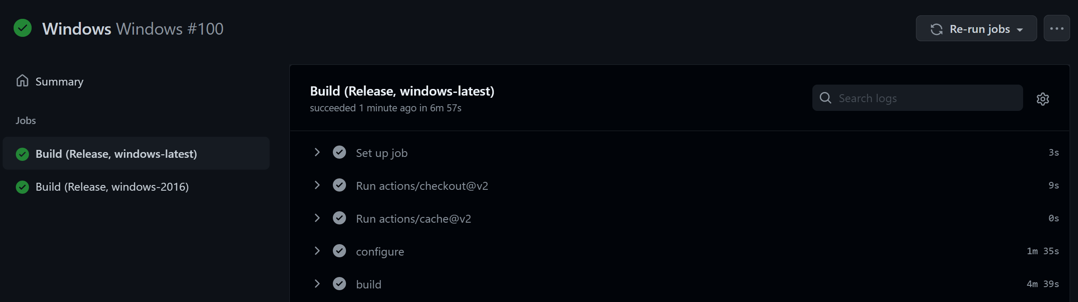The image size is (1078, 302).
Task: Open the three-dot workflow options menu
Action: click(x=1056, y=28)
